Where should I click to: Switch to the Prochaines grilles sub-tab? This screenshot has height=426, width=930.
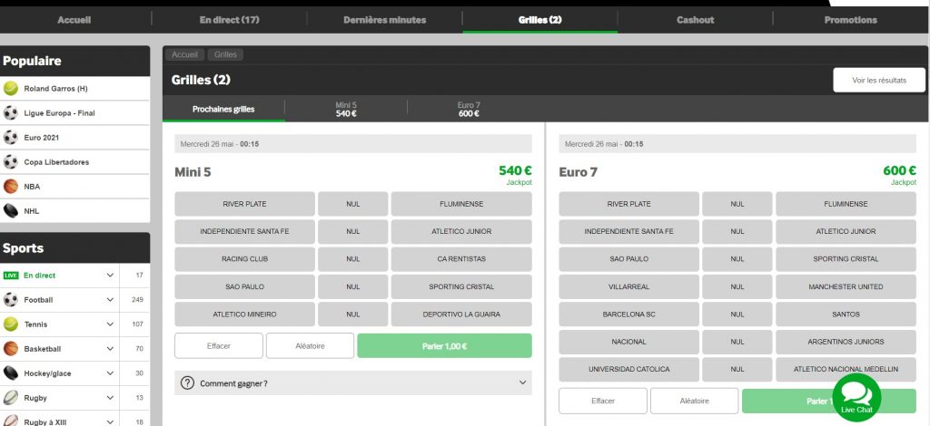pyautogui.click(x=223, y=109)
